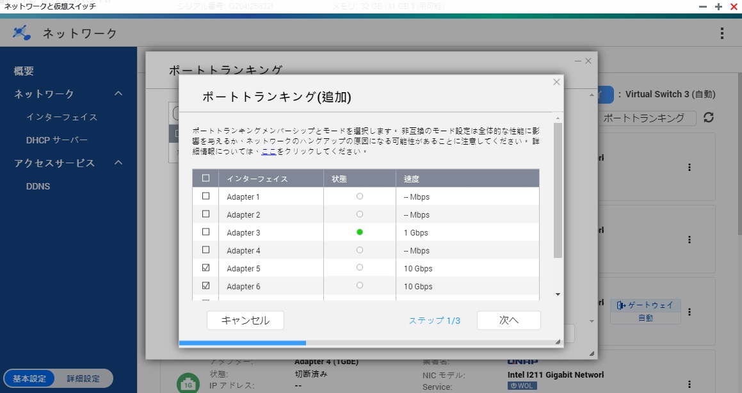The height and width of the screenshot is (393, 742).
Task: Toggle the select-all interfaces header checkbox
Action: click(x=206, y=179)
